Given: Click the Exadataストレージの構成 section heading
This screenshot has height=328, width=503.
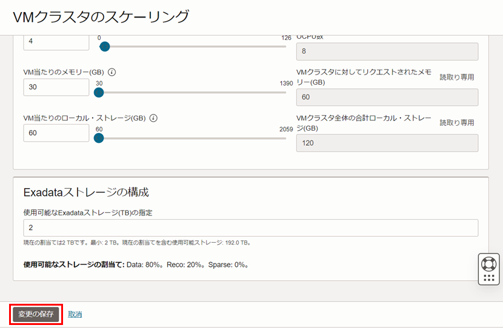Looking at the screenshot, I should tap(86, 192).
